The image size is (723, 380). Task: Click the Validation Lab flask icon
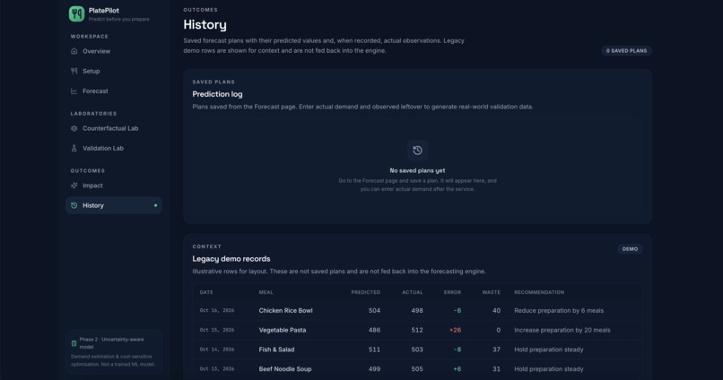pos(74,148)
